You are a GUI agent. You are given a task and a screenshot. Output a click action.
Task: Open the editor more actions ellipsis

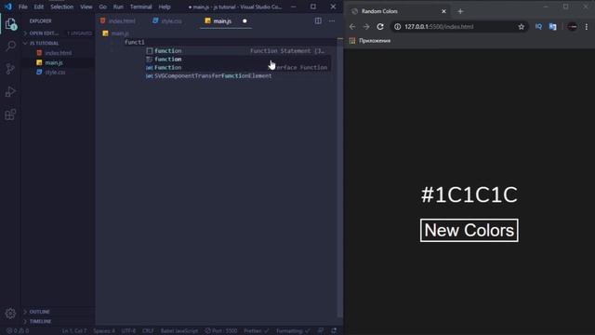click(x=332, y=20)
